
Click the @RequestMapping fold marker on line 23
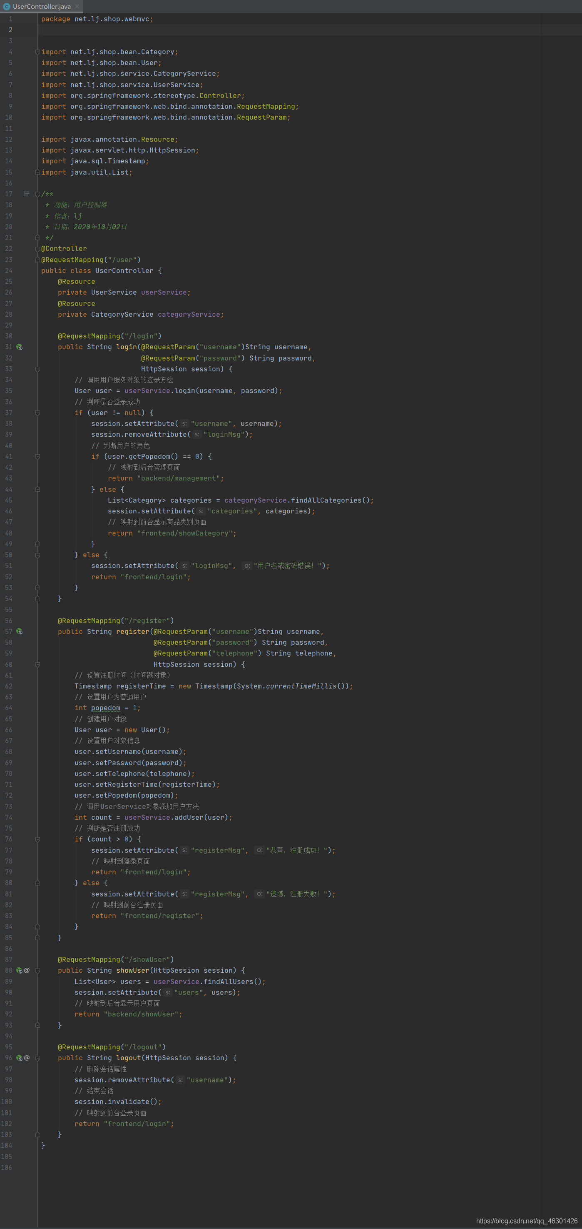(37, 260)
